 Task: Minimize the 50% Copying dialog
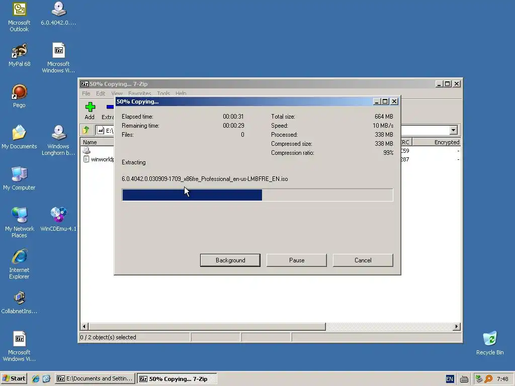click(377, 102)
